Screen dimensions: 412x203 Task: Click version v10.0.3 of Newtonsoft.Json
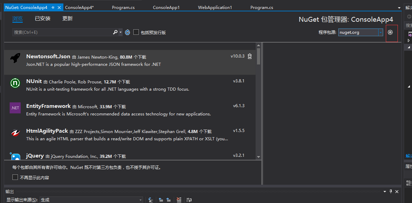click(238, 56)
